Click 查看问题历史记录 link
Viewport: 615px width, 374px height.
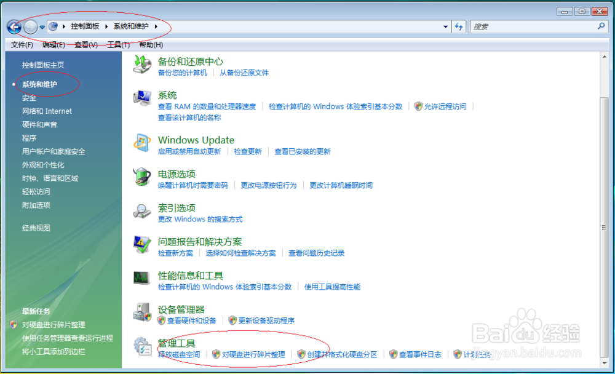[317, 253]
